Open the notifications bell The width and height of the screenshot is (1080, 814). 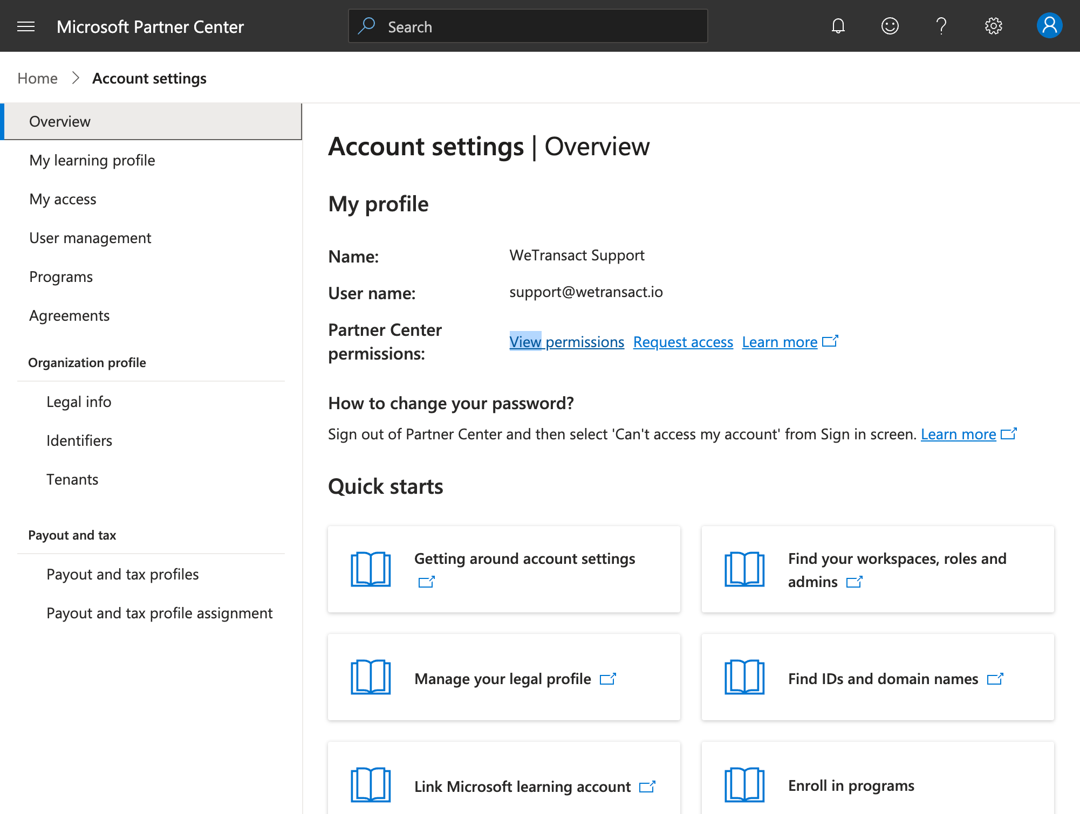tap(838, 26)
